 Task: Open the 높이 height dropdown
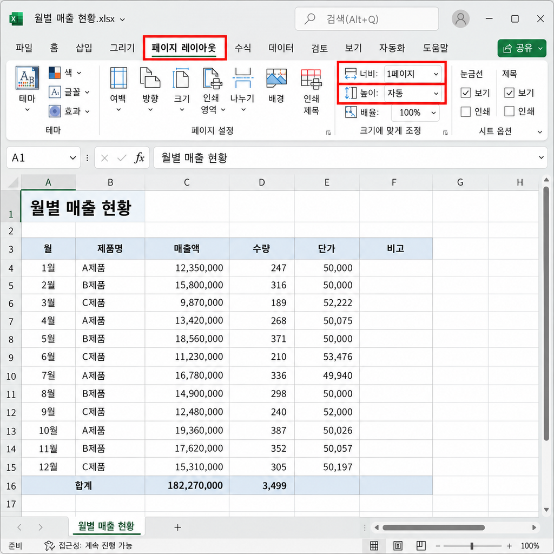coord(413,93)
